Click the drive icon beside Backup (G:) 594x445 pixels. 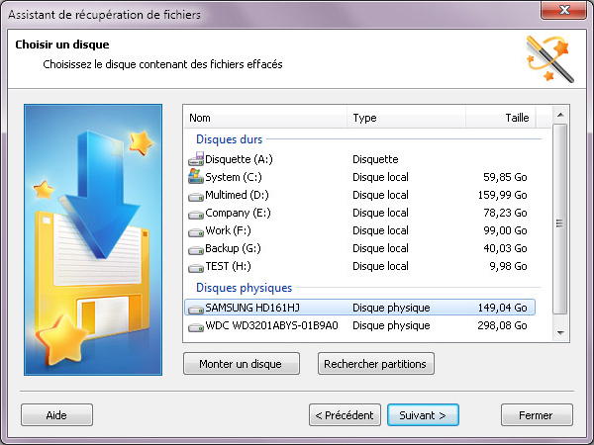coord(196,250)
